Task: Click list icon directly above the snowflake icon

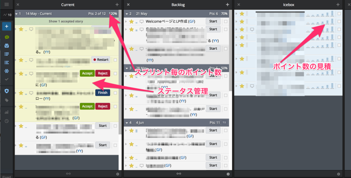Action: [7, 63]
